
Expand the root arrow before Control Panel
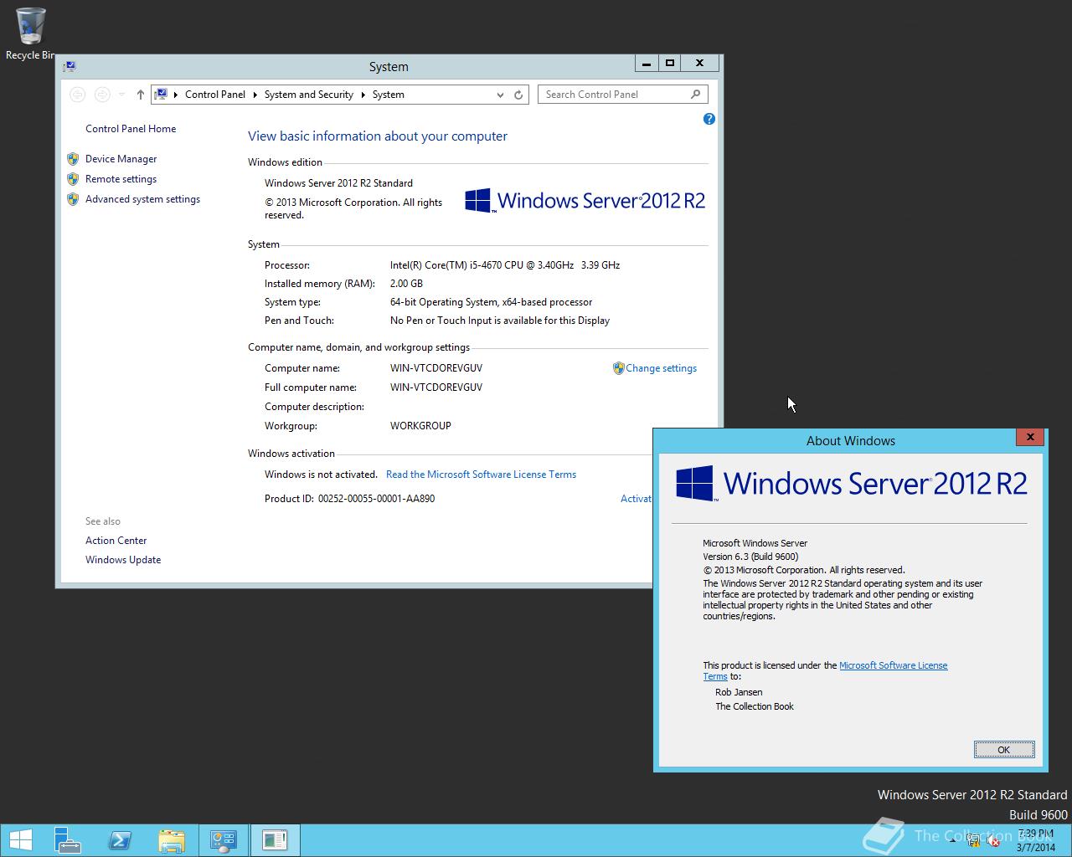[176, 95]
